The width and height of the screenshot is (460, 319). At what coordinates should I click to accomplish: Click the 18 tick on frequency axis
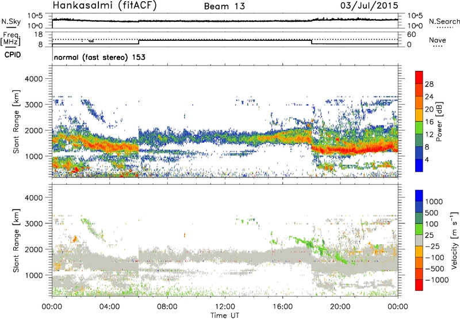click(x=39, y=35)
